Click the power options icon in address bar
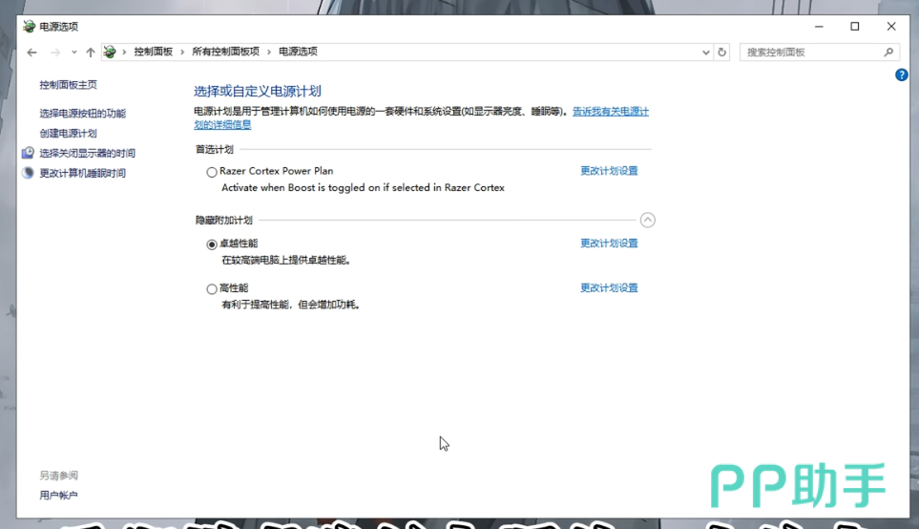919x529 pixels. point(111,53)
